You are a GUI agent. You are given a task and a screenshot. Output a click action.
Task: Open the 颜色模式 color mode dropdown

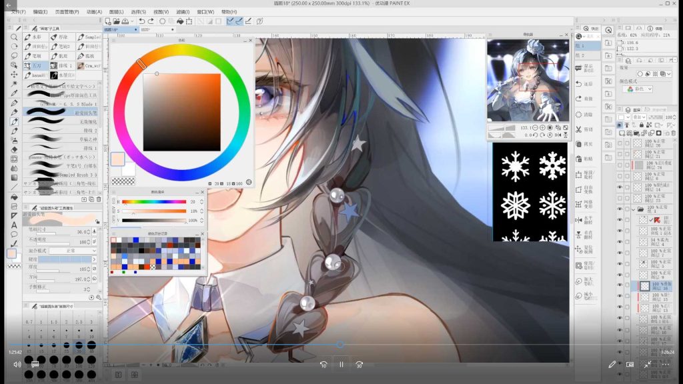(x=637, y=89)
